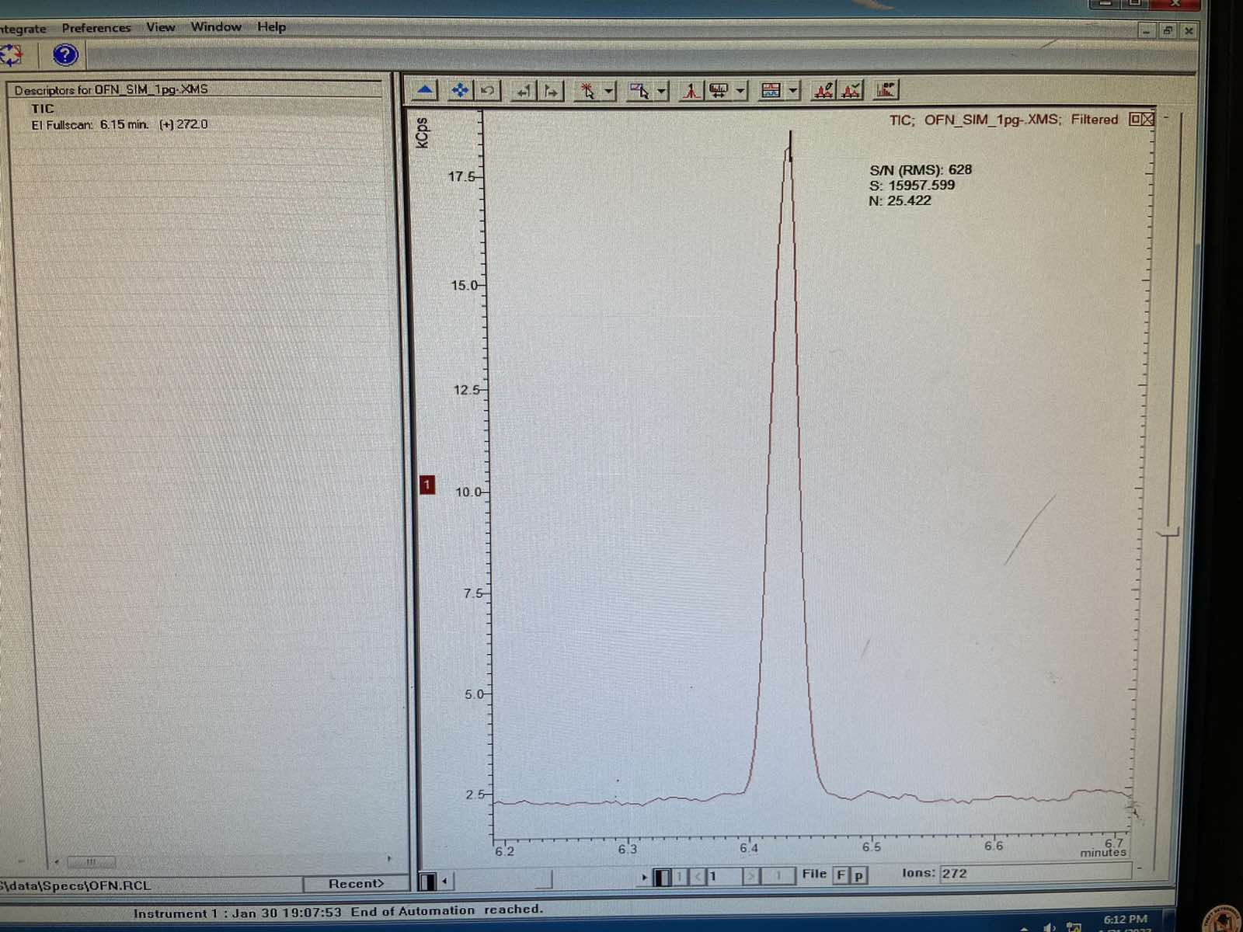Click the peak results checkmark icon
Screen dimensions: 1243x932
click(x=852, y=91)
